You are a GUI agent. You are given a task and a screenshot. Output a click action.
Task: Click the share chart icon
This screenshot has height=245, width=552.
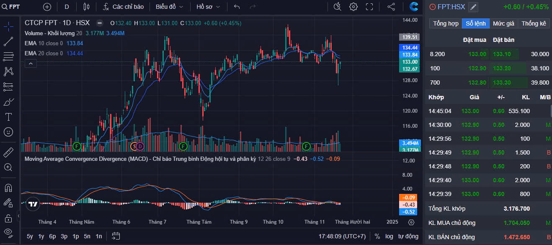tap(391, 7)
